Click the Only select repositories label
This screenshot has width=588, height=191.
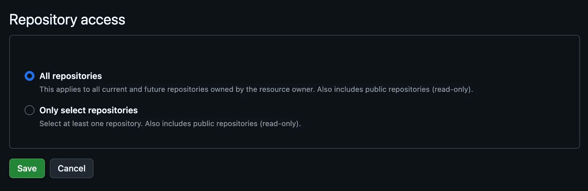click(x=88, y=110)
